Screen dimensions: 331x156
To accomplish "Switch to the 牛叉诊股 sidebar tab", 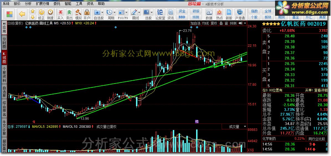I will tap(4, 128).
